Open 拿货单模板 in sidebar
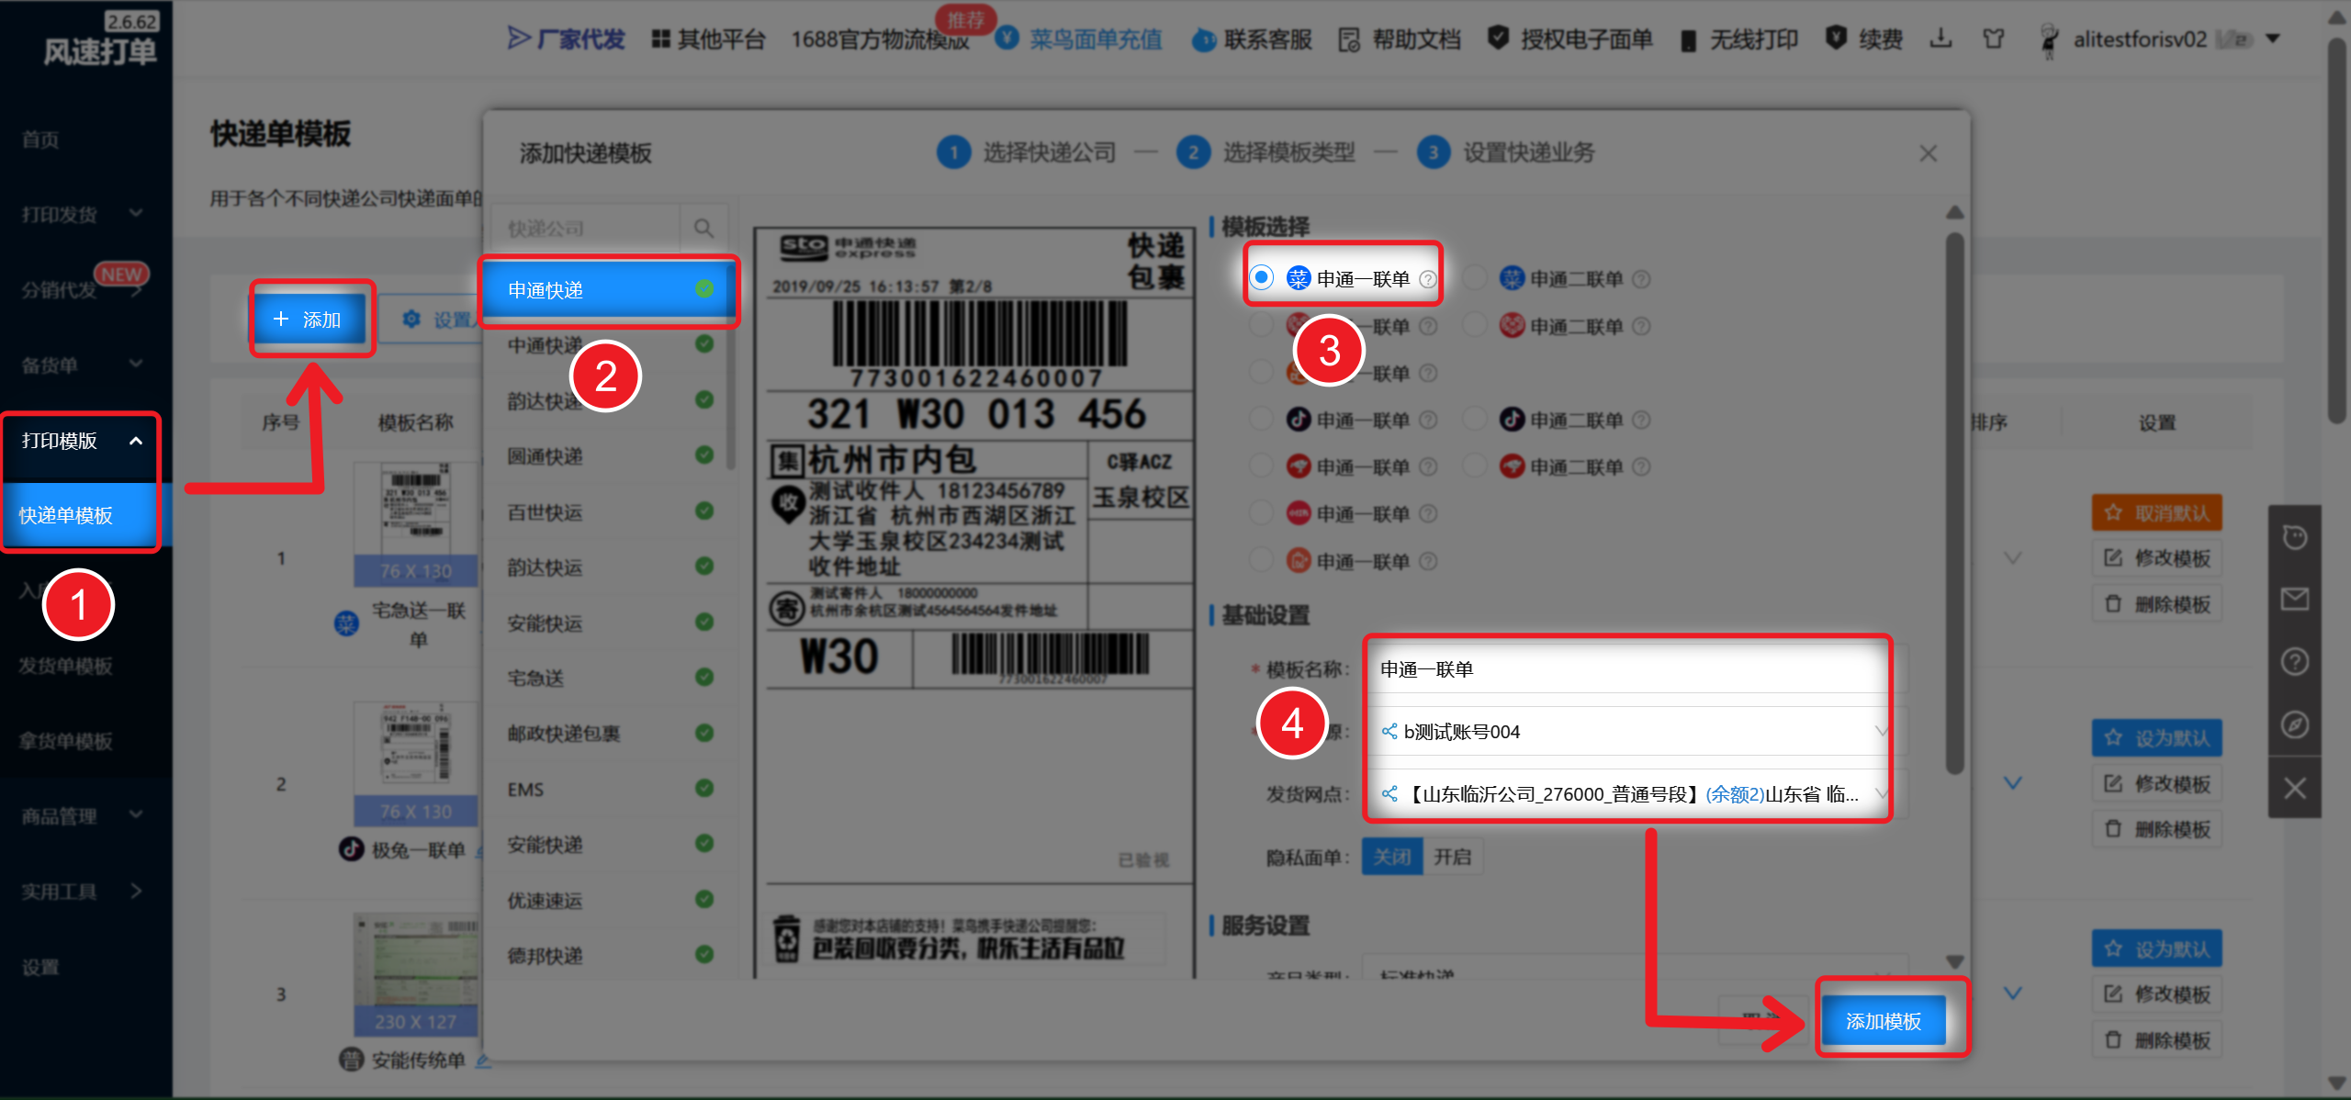 tap(65, 741)
